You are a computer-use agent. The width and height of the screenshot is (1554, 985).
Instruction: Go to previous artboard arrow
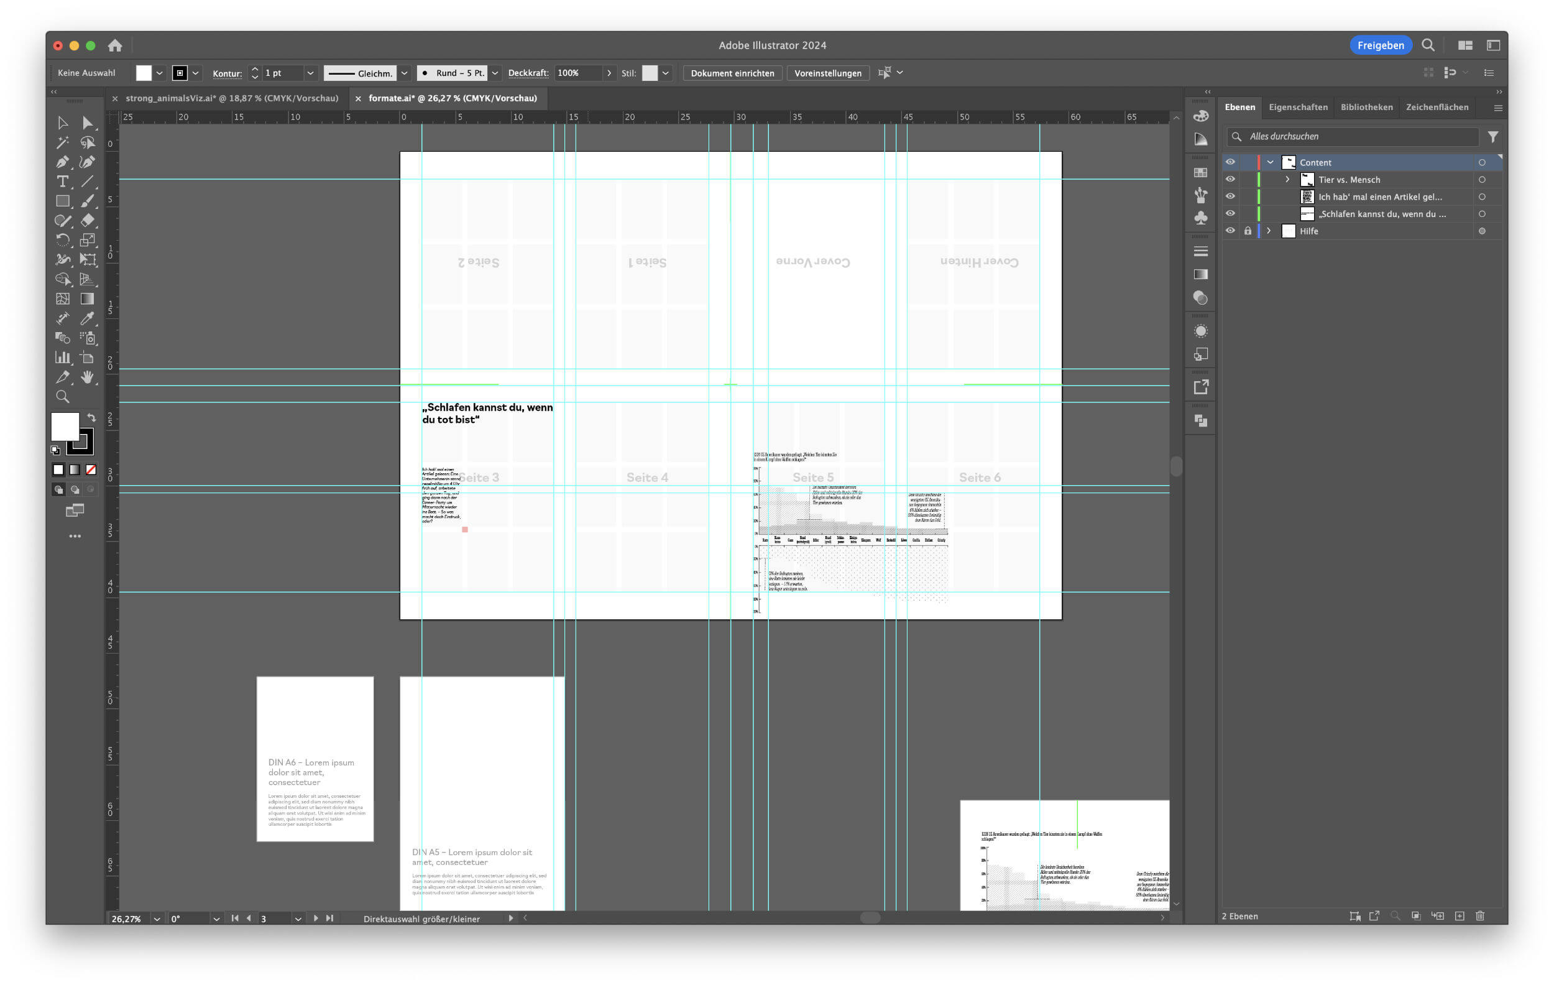pyautogui.click(x=249, y=917)
